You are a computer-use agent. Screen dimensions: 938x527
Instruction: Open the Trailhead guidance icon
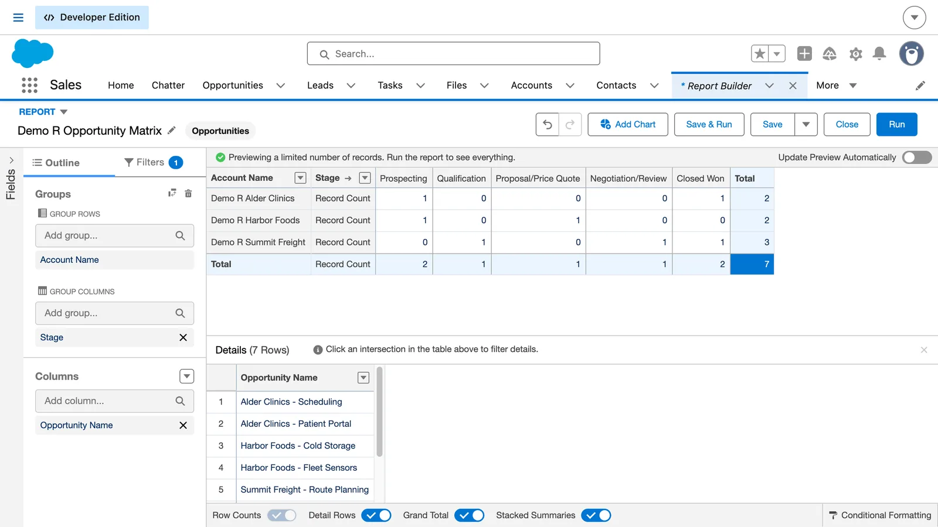830,54
